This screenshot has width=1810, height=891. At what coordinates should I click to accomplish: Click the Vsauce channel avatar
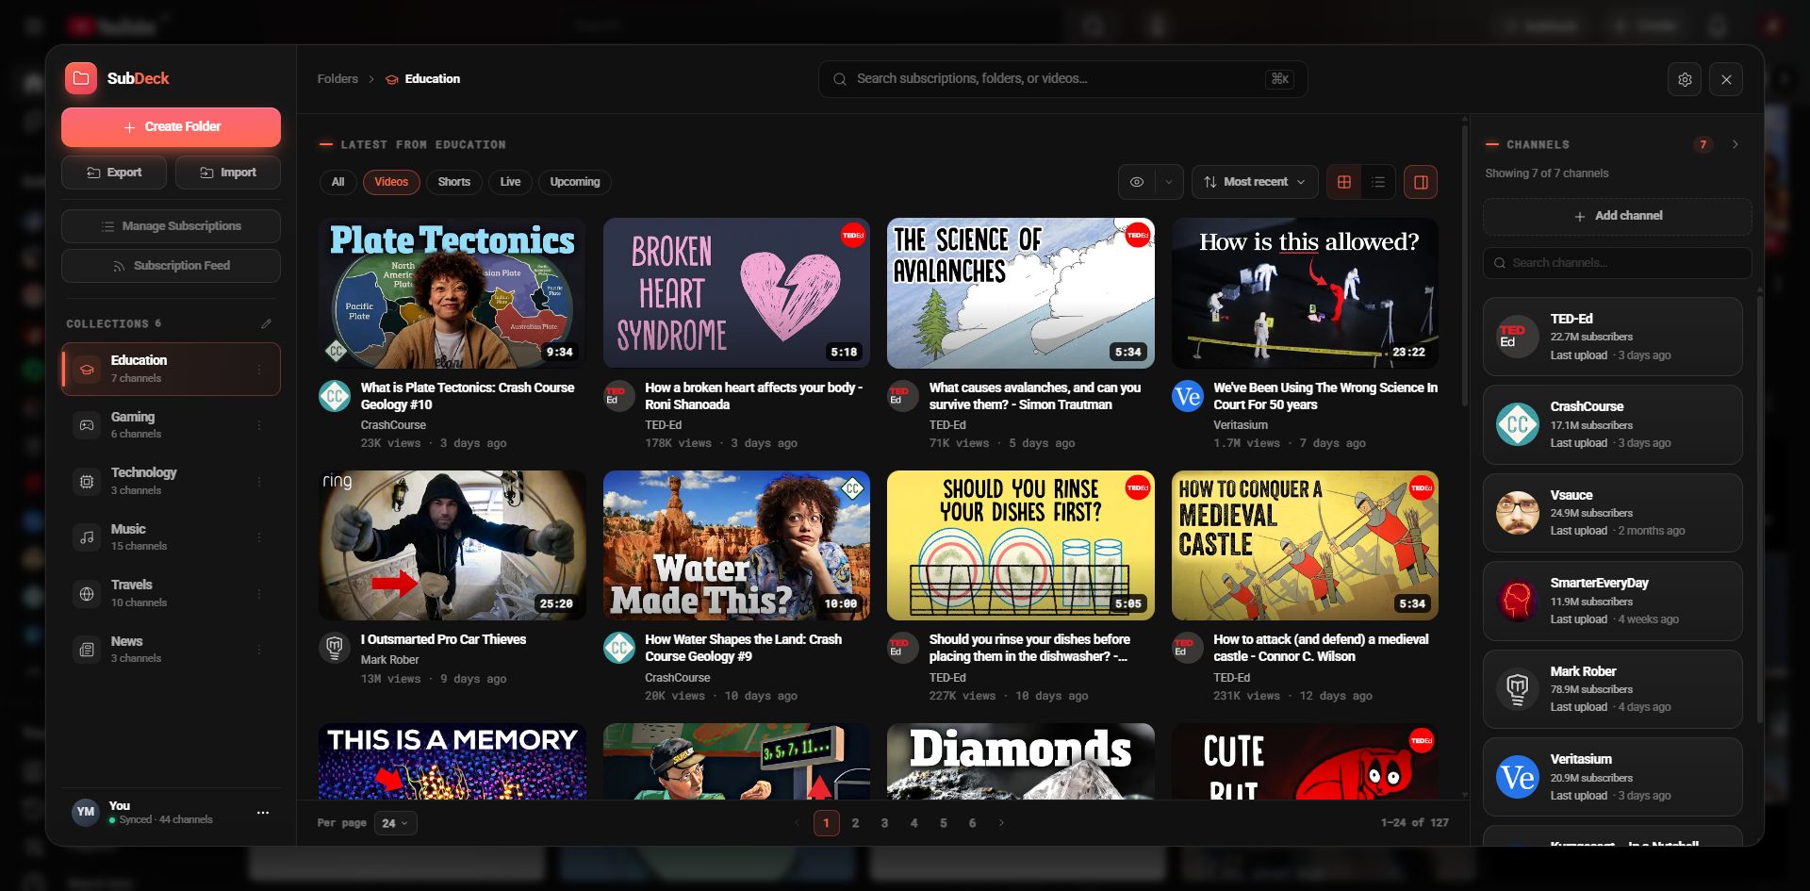[x=1517, y=513]
